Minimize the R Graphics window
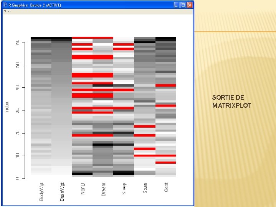The width and height of the screenshot is (276, 207). 176,5
